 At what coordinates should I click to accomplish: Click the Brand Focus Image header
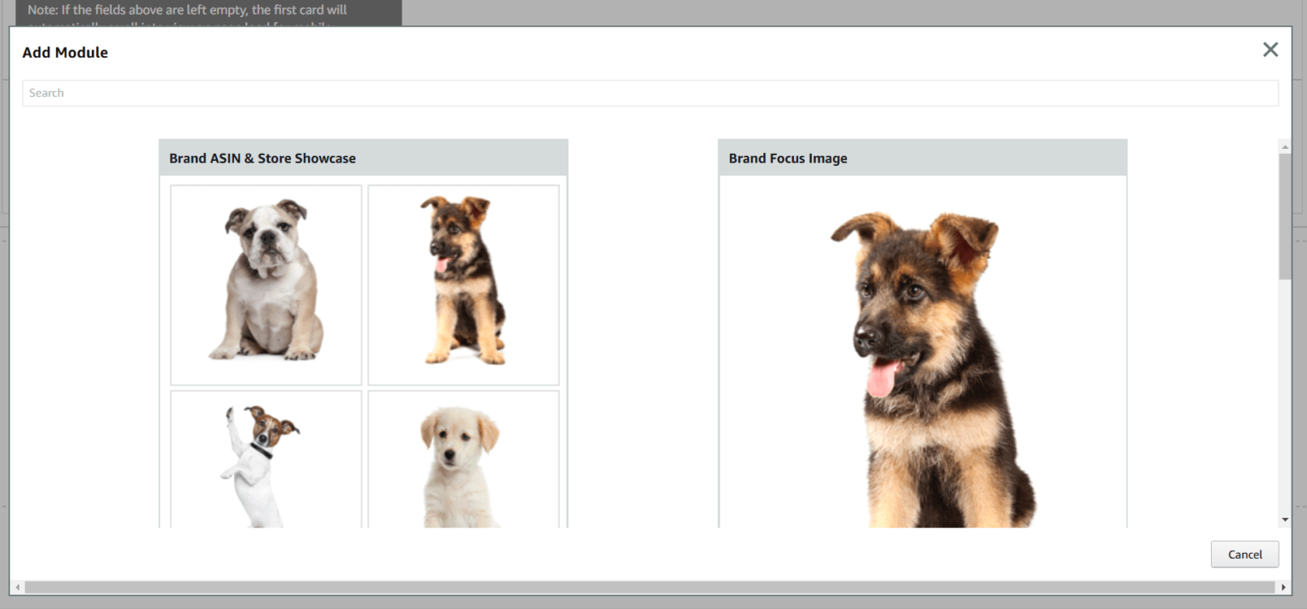coord(787,158)
